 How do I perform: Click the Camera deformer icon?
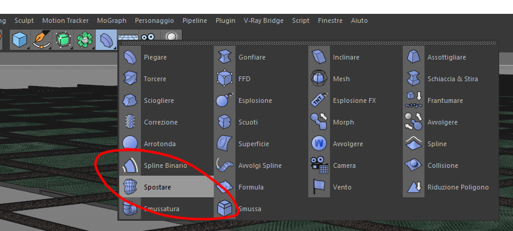(x=319, y=165)
